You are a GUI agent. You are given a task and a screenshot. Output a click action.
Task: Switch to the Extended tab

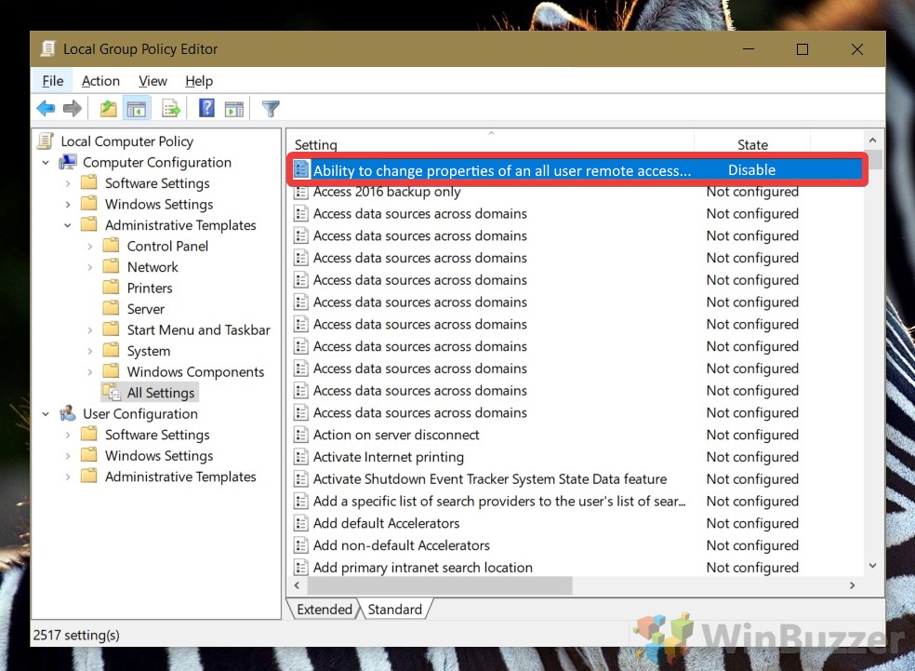click(324, 609)
